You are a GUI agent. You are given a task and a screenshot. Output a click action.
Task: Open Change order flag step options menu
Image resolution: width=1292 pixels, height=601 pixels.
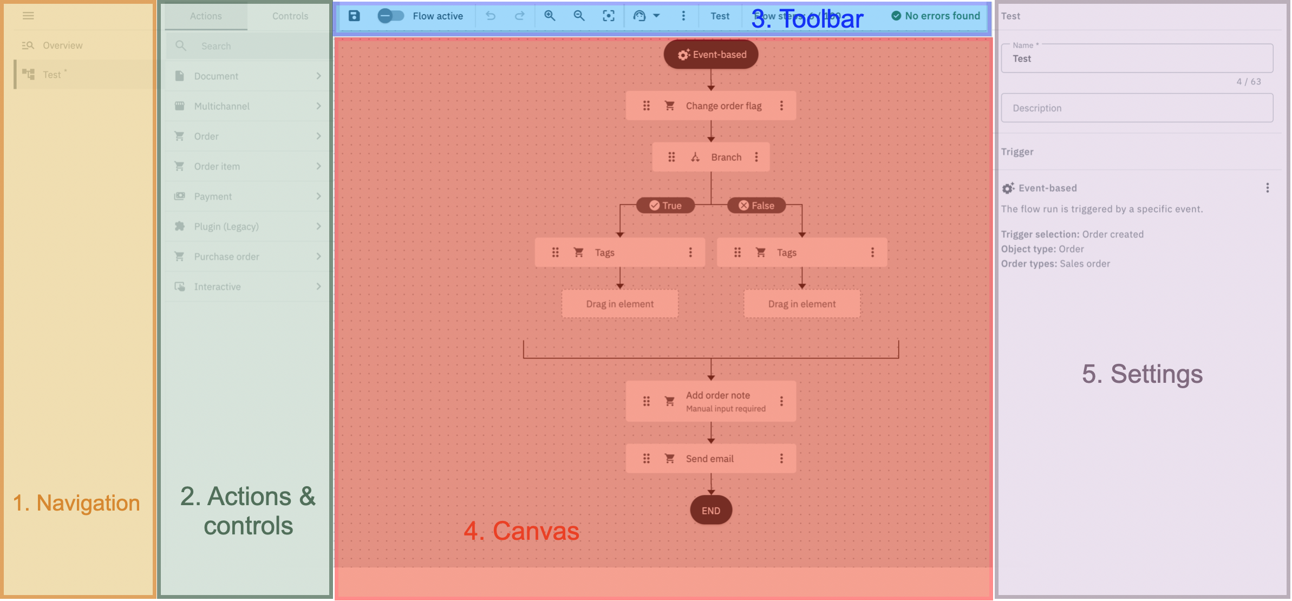pos(781,106)
